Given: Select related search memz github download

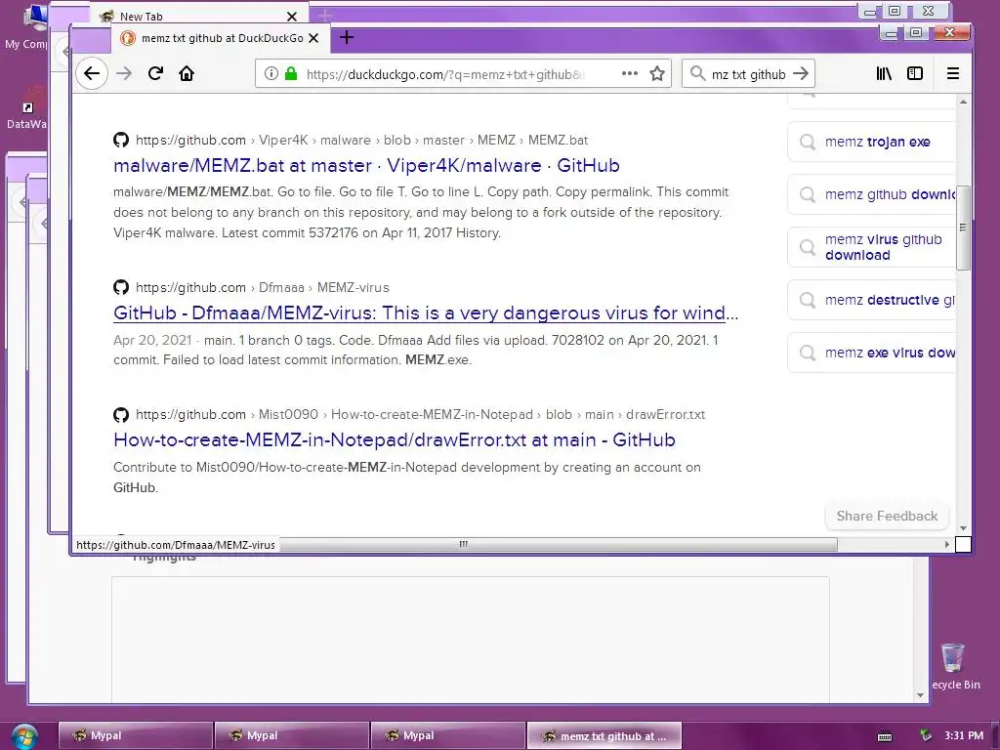Looking at the screenshot, I should coord(871,194).
